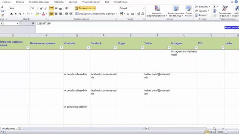Toggle the 'Перенос текста' wrap text button
The width and height of the screenshot is (239, 134).
point(85,8)
